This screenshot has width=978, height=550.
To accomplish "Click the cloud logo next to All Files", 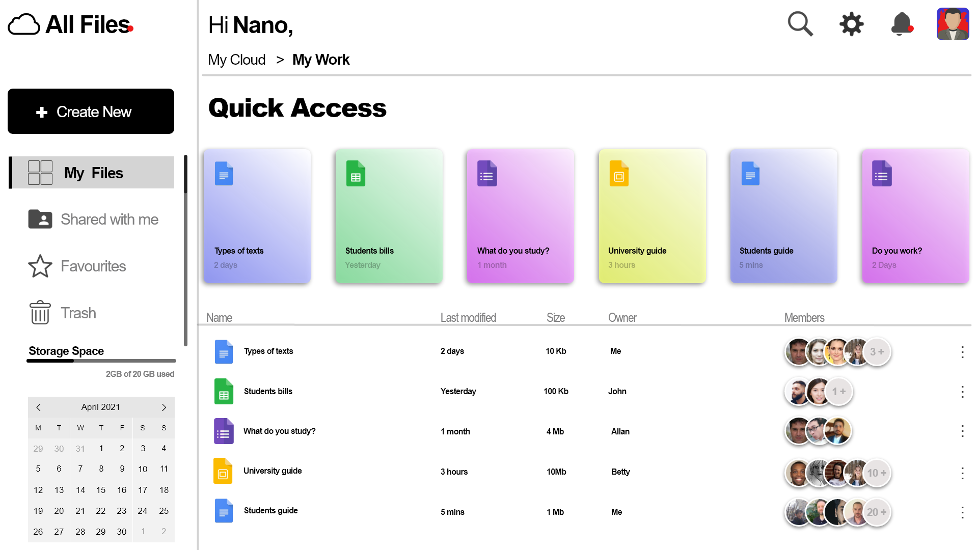I will coord(24,24).
